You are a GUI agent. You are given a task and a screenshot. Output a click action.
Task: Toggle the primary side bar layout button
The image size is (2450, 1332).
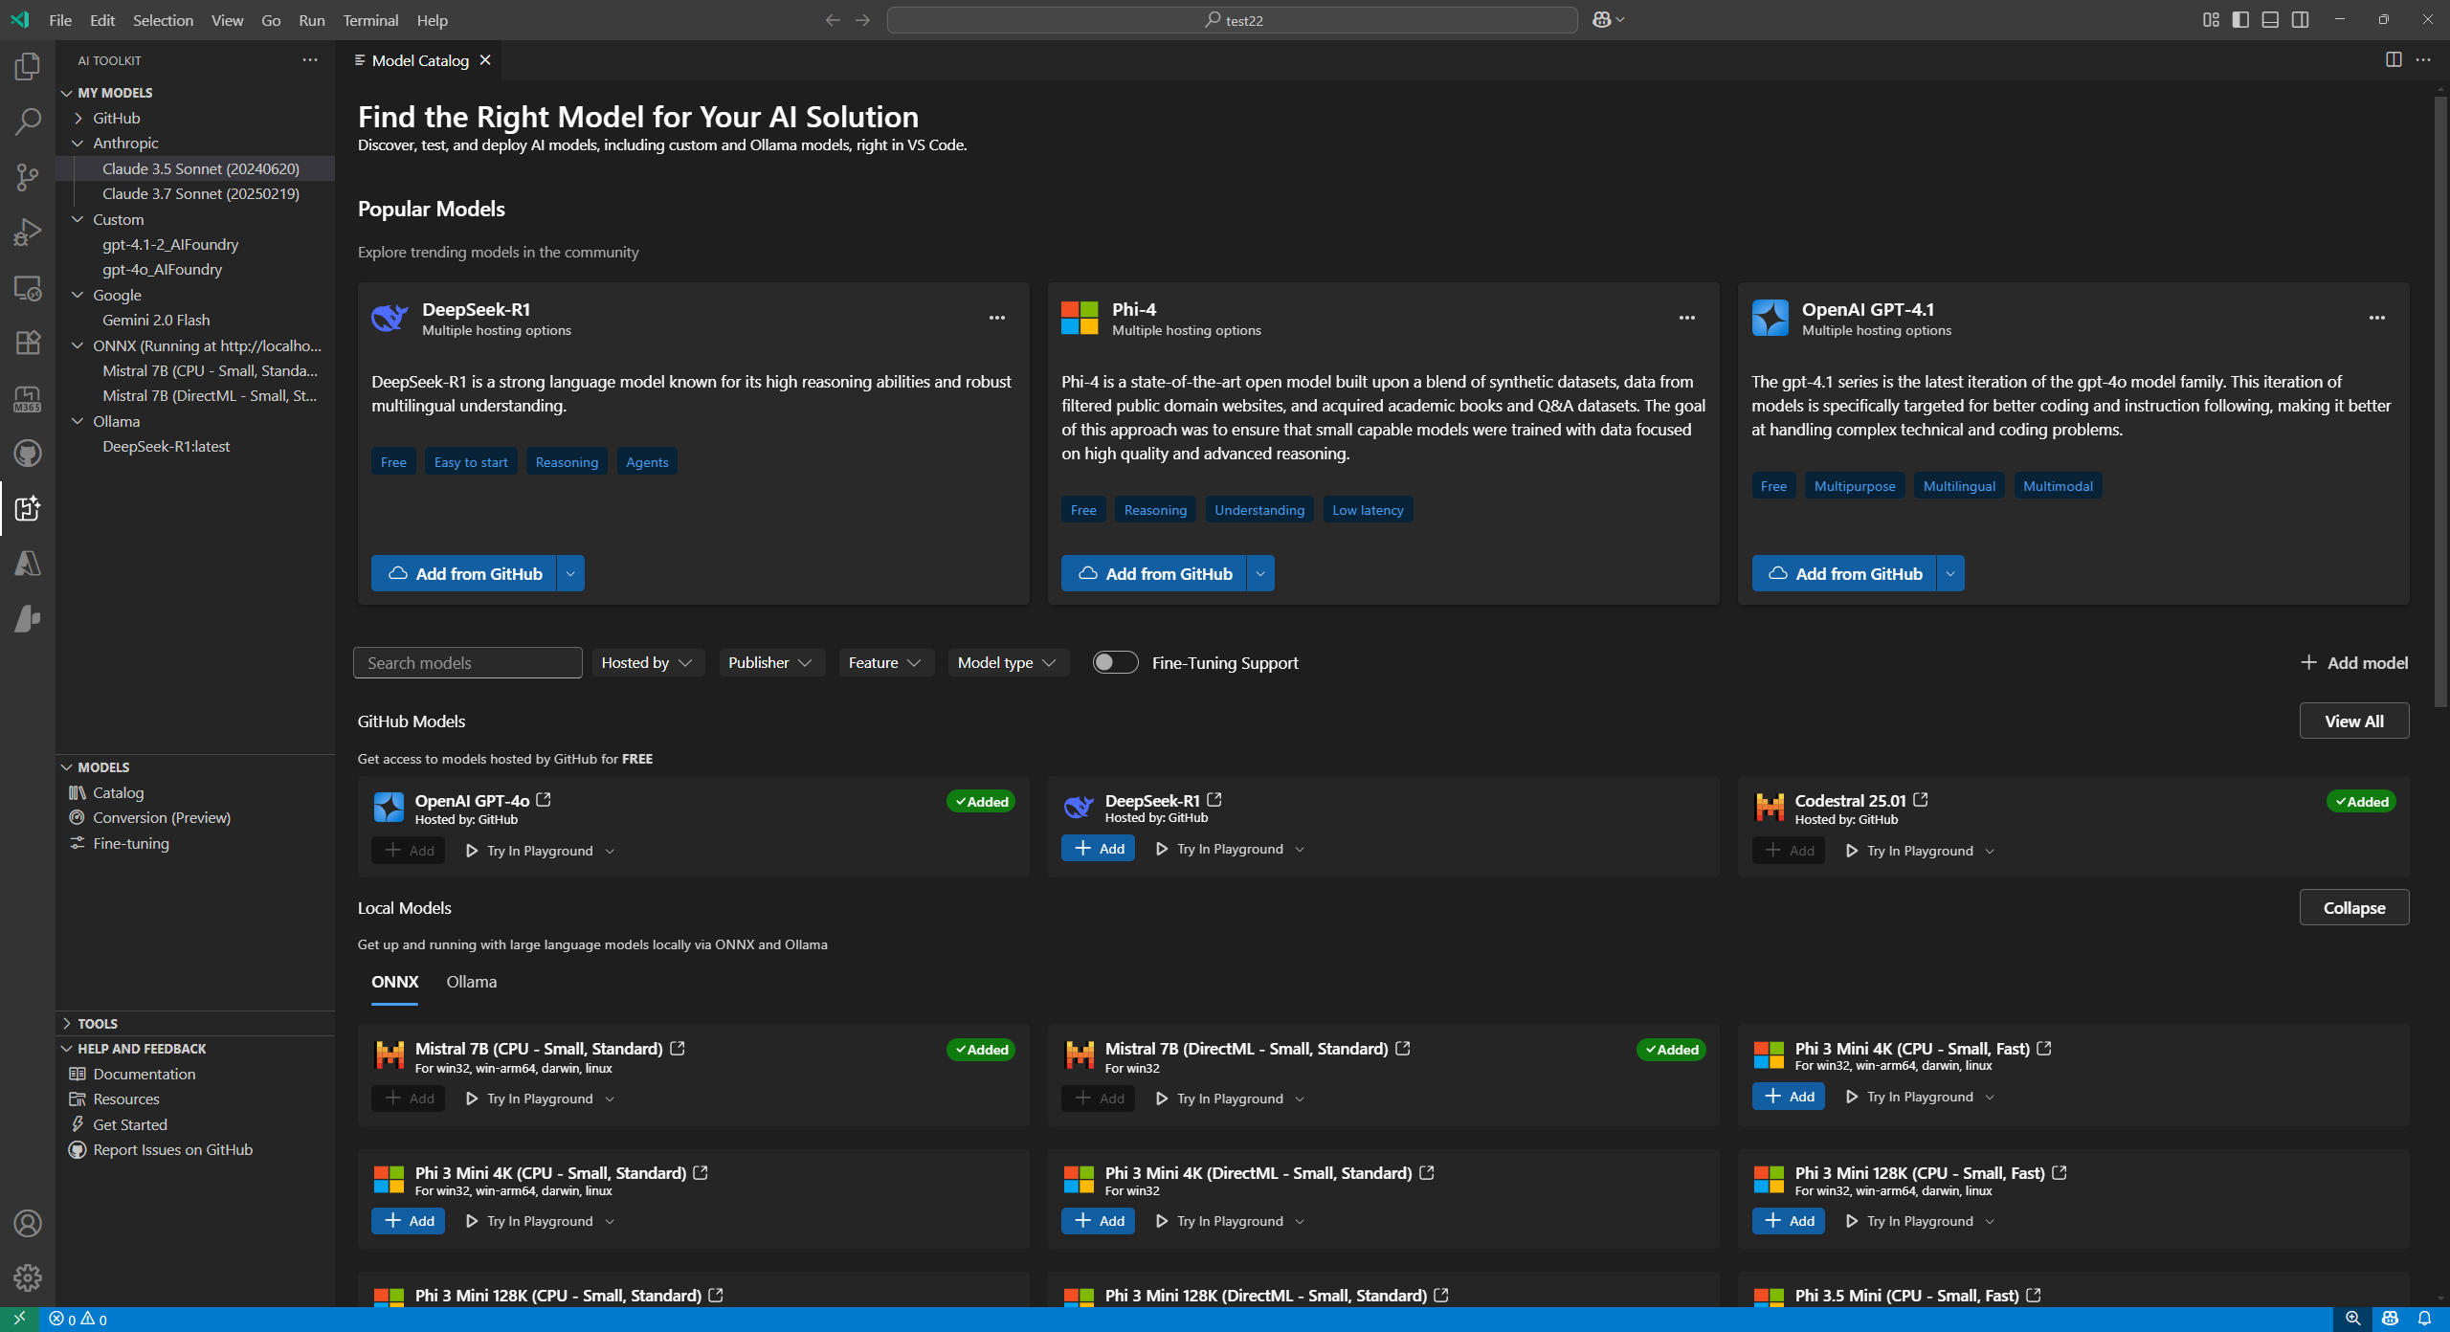pyautogui.click(x=2239, y=20)
